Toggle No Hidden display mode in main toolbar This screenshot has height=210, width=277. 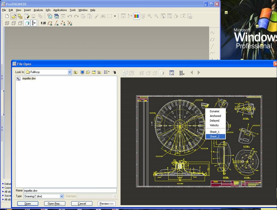point(20,23)
